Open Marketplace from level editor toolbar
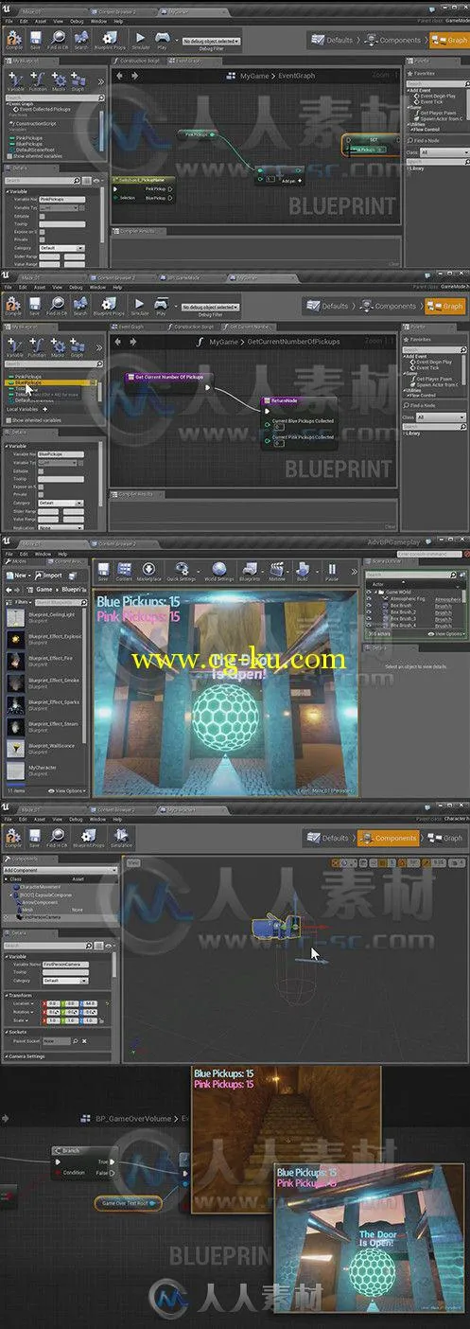 [x=149, y=574]
